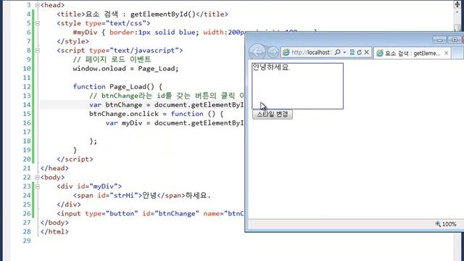Click line number 29 in the editor

(27, 241)
